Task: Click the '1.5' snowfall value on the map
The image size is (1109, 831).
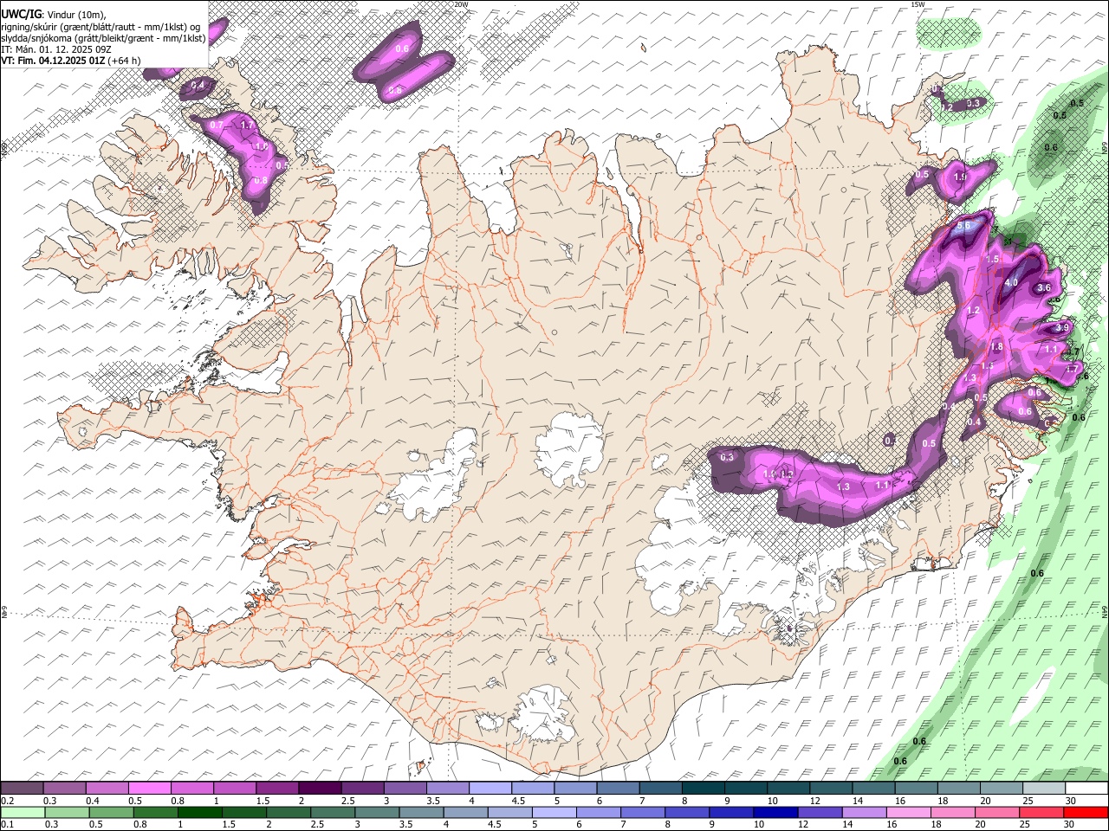Action: point(993,259)
